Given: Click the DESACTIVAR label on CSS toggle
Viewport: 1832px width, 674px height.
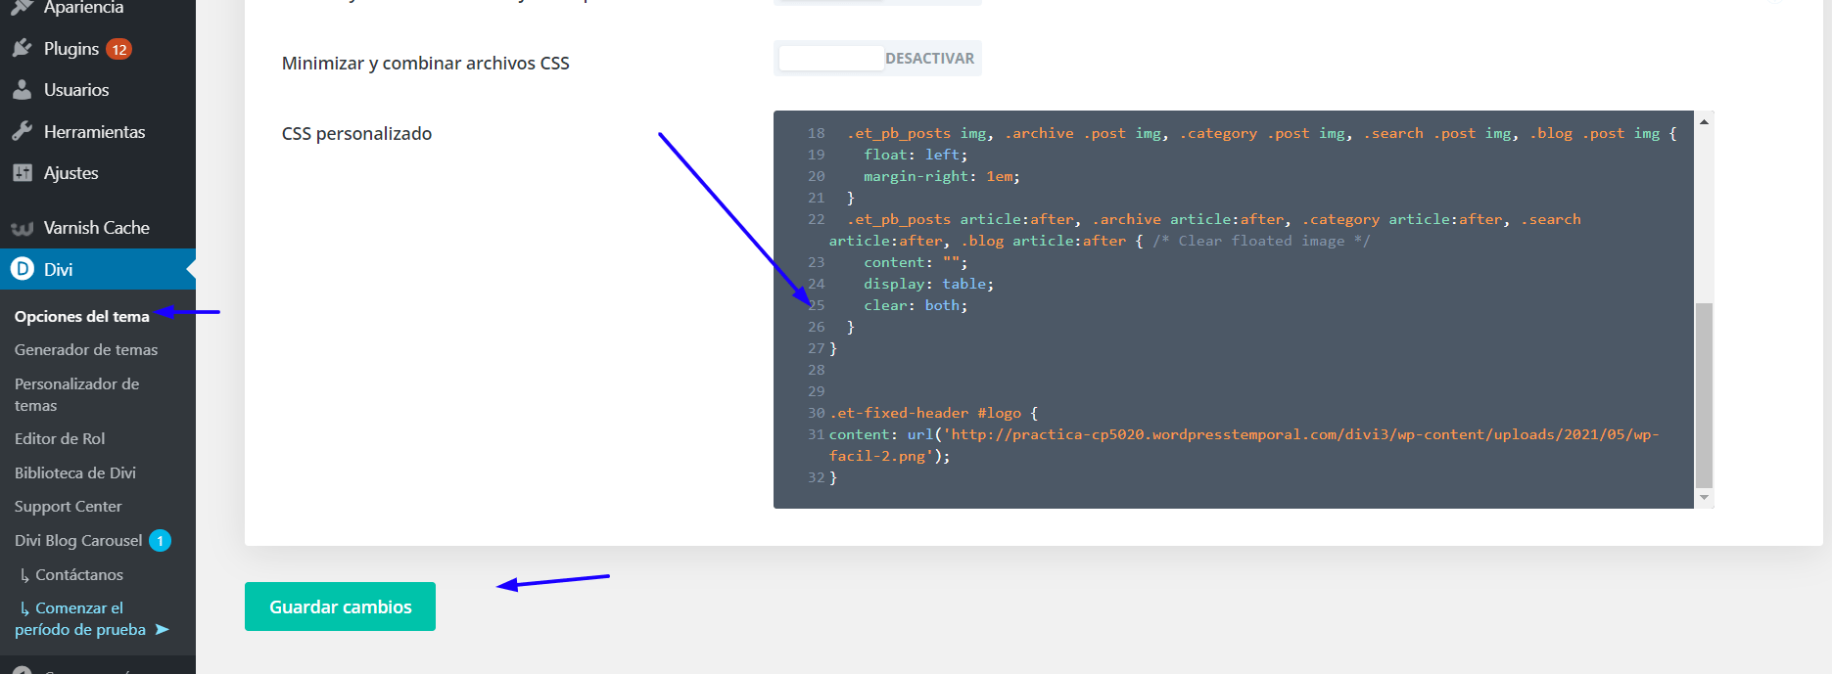Looking at the screenshot, I should [929, 58].
